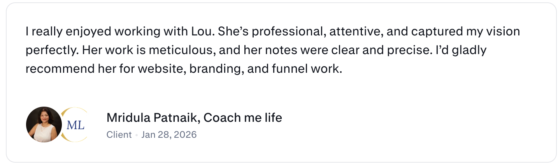This screenshot has width=558, height=165.
Task: Click the dot separator before the date
Action: 137,135
